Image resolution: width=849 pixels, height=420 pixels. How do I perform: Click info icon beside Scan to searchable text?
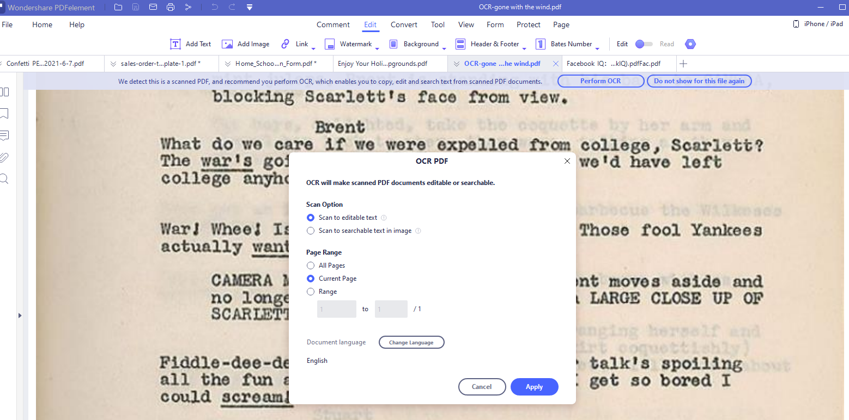click(x=418, y=231)
